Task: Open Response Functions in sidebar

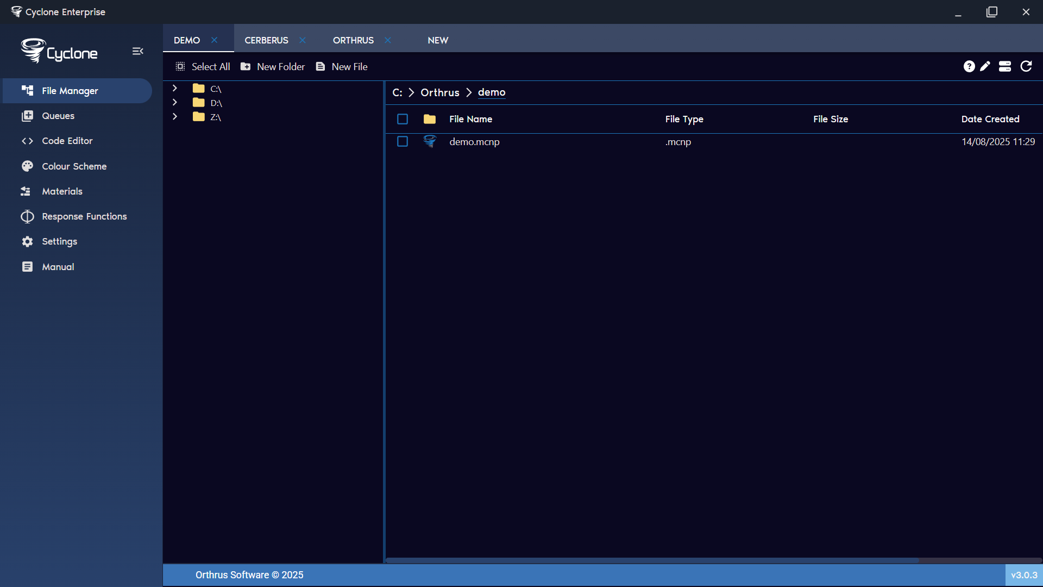Action: point(84,216)
